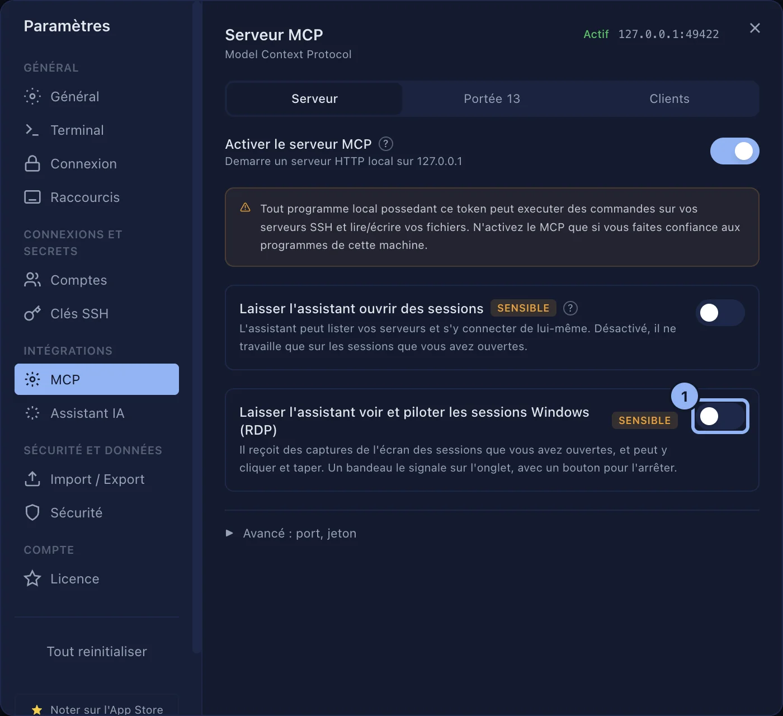The height and width of the screenshot is (716, 783).
Task: Click the Serveur MCP heading
Action: pyautogui.click(x=274, y=35)
